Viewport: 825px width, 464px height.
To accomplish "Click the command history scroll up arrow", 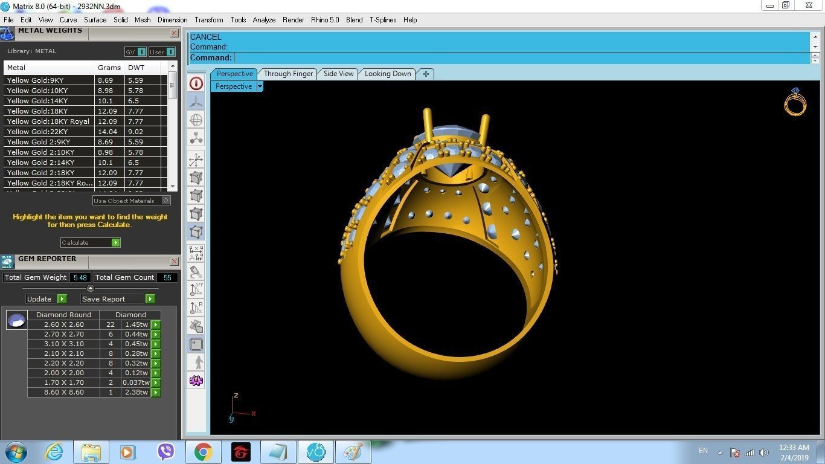I will pyautogui.click(x=815, y=37).
